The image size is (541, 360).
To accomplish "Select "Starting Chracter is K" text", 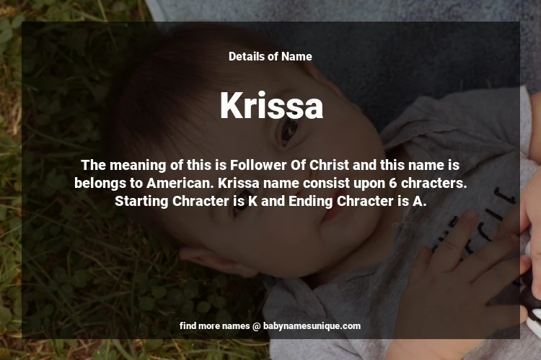I will point(186,201).
